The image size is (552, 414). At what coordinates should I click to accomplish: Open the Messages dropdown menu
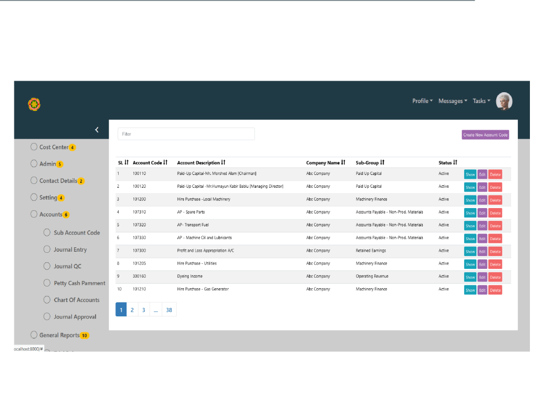coord(453,101)
